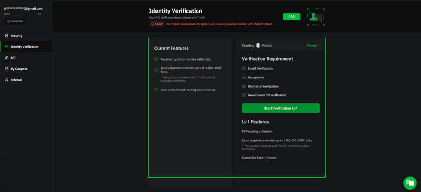
Task: Click the Identity Verification card icon
Action: click(x=6, y=47)
